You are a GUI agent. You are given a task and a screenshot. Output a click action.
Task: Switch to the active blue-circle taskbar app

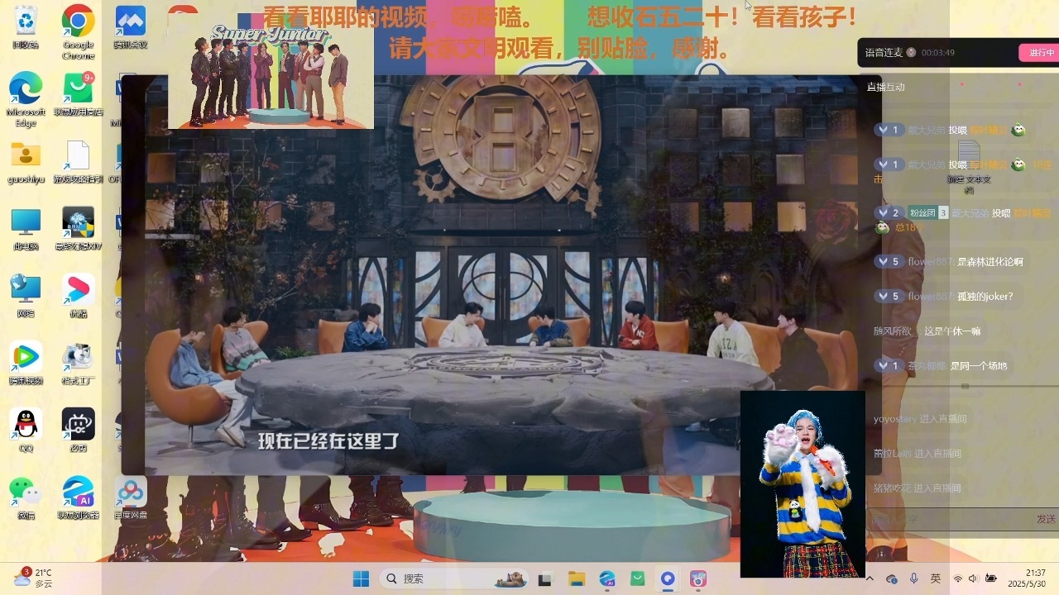tap(668, 578)
